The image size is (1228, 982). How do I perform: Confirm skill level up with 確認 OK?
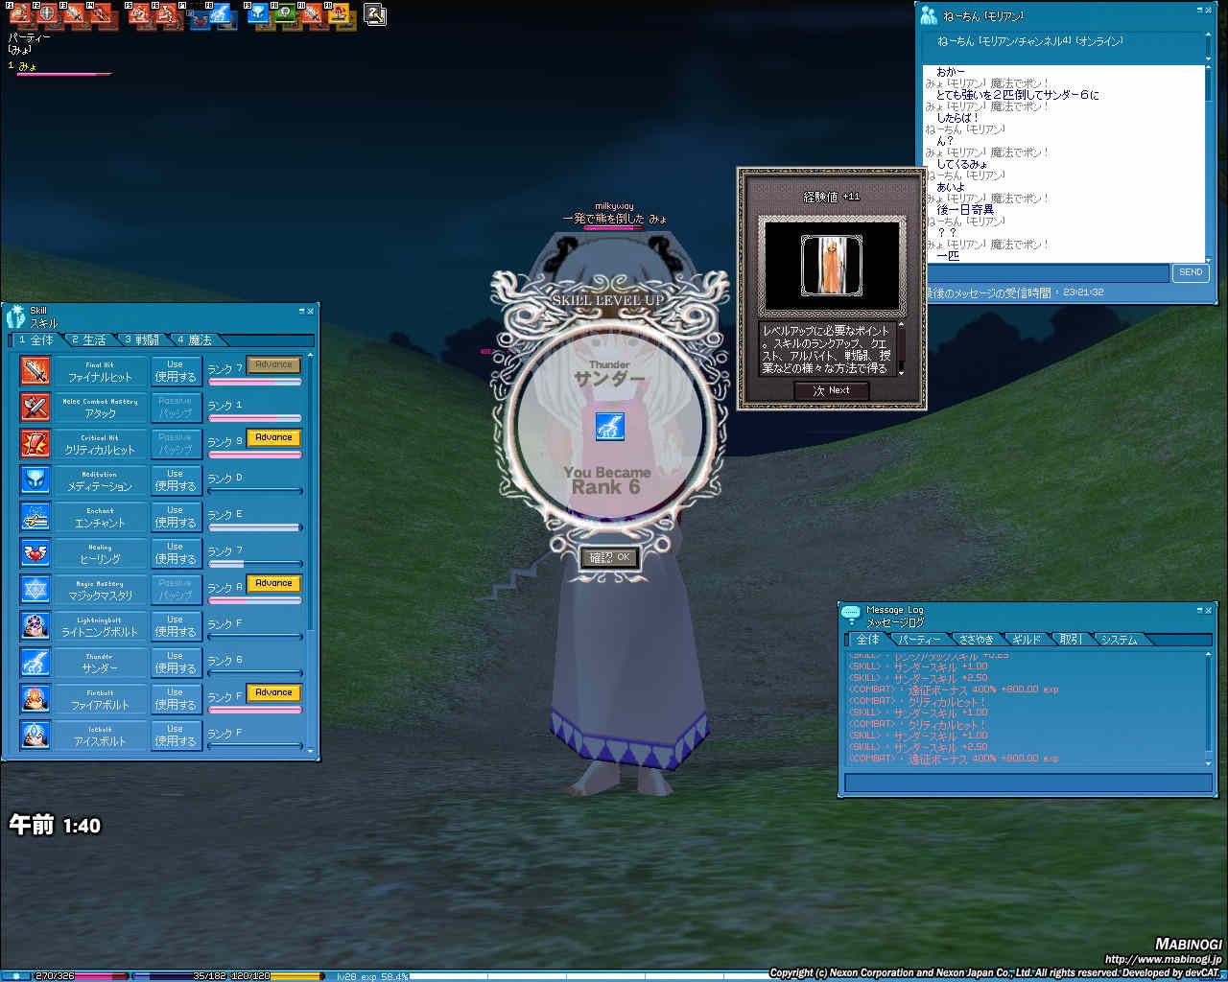pos(610,557)
